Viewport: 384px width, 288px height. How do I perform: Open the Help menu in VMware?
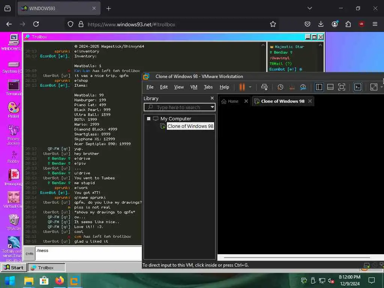[x=224, y=87]
